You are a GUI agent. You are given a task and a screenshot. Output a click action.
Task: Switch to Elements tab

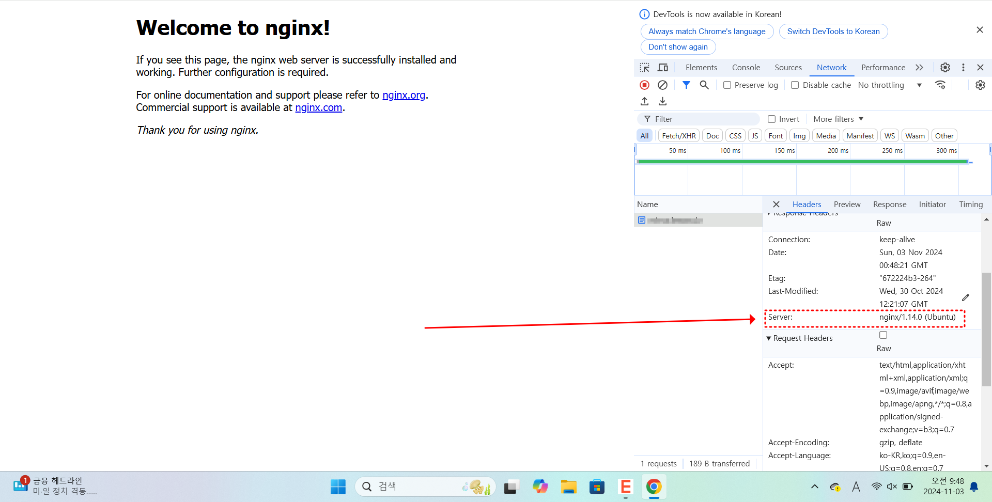pyautogui.click(x=701, y=68)
